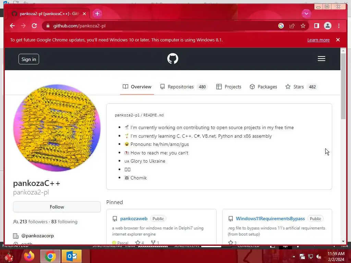Click the Start button on the taskbar

coord(8,256)
